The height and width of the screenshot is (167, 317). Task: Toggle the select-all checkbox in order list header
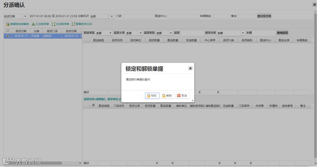pyautogui.click(x=7, y=30)
